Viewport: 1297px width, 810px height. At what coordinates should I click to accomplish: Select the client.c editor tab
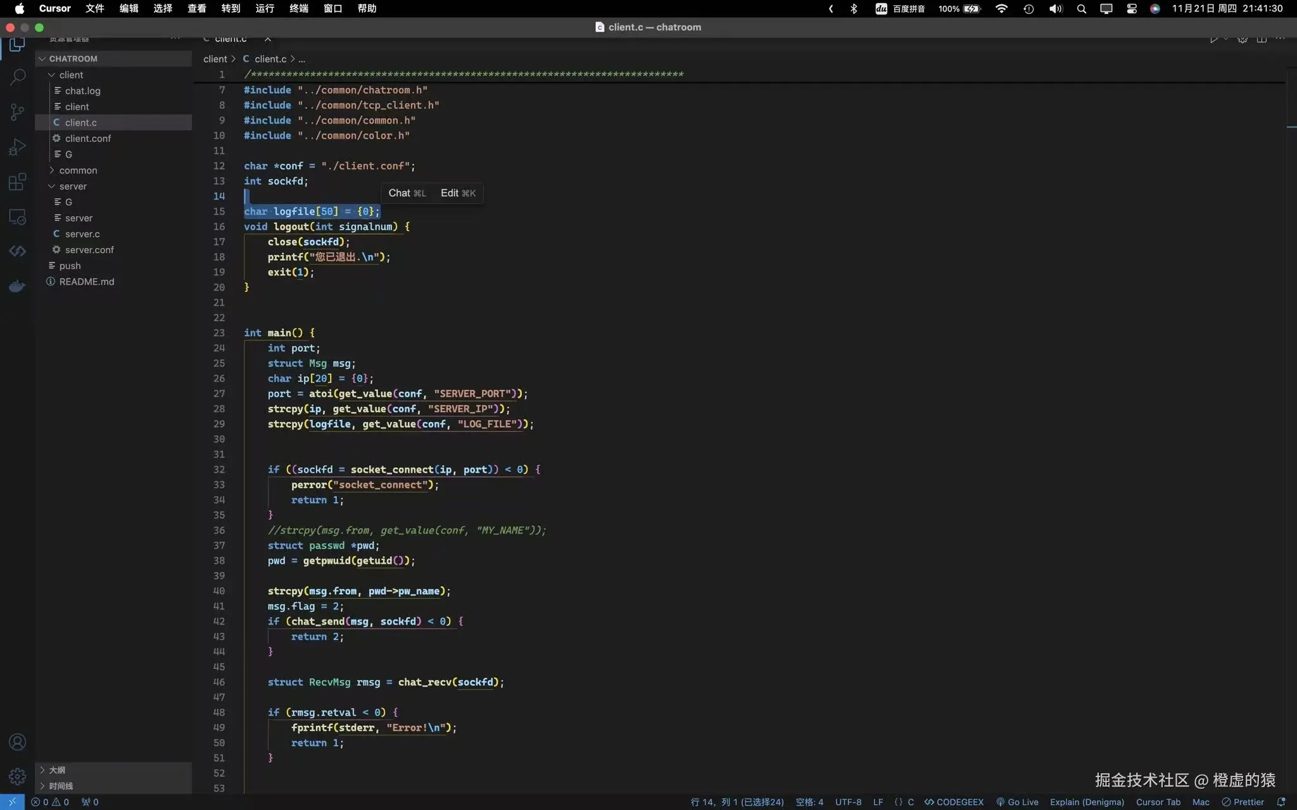(x=231, y=39)
